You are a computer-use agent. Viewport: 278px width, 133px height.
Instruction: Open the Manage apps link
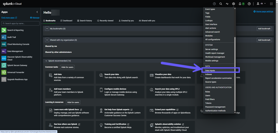click(35, 18)
